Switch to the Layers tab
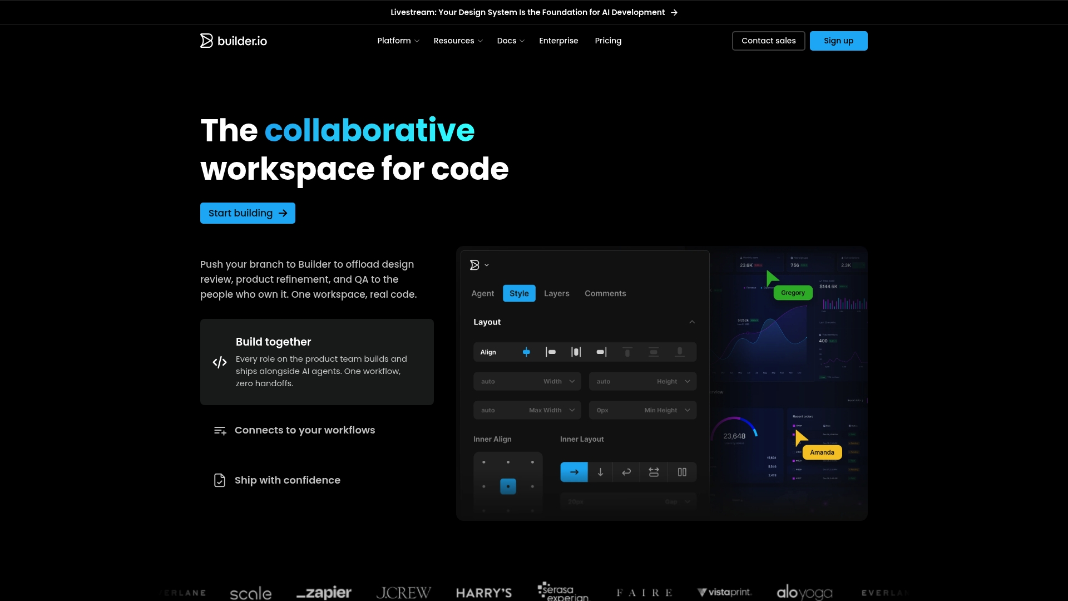The image size is (1068, 601). pyautogui.click(x=556, y=293)
